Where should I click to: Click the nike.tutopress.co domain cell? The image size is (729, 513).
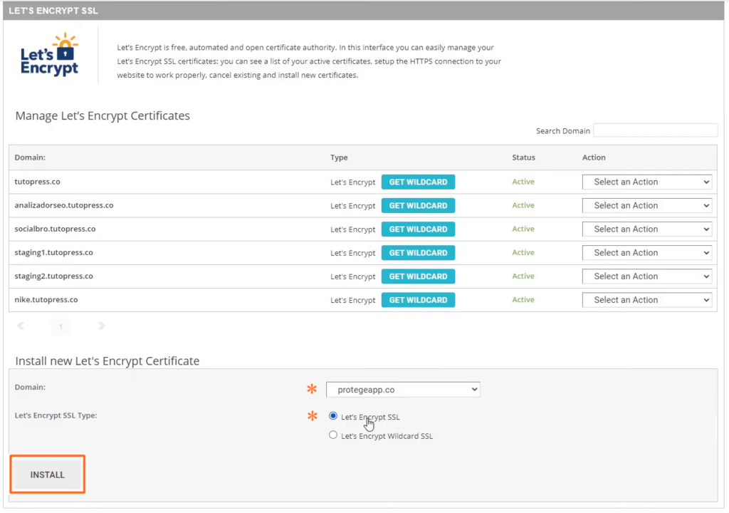coord(46,300)
